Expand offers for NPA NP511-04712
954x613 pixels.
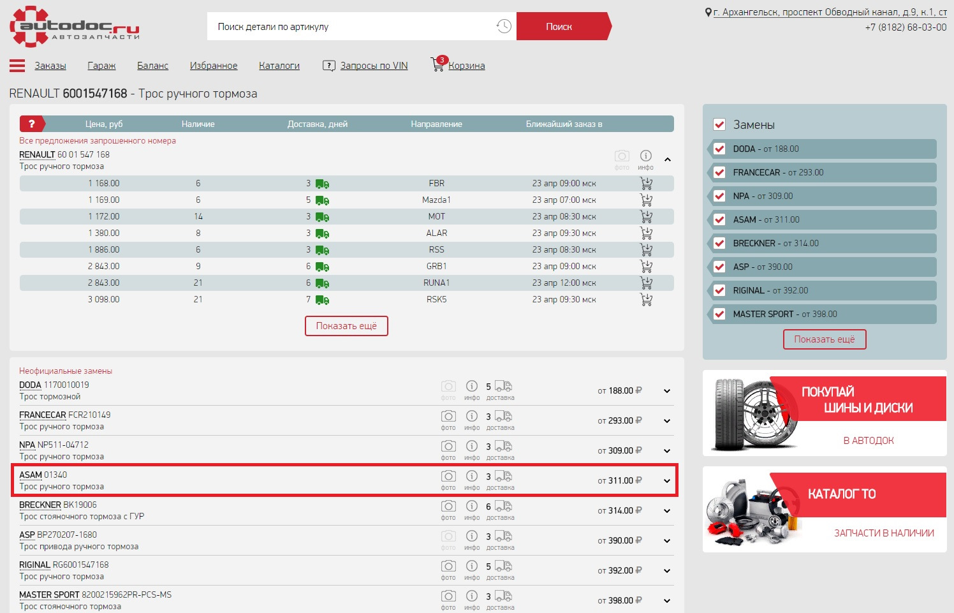click(667, 451)
